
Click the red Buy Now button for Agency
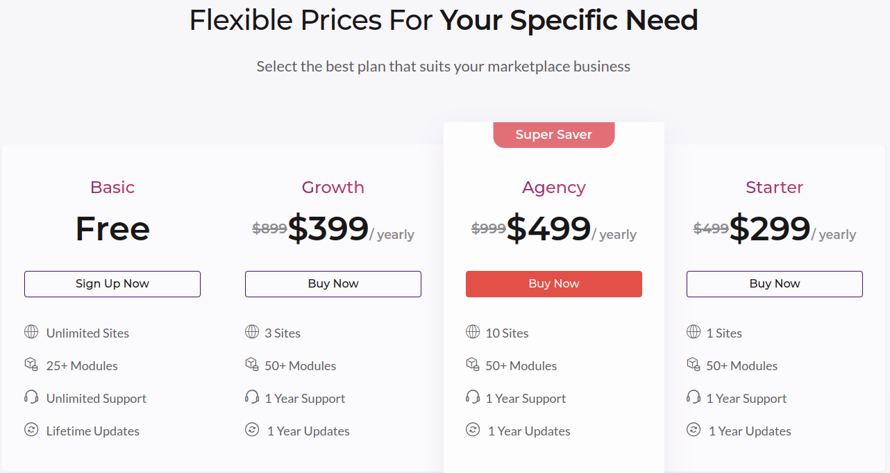tap(554, 284)
